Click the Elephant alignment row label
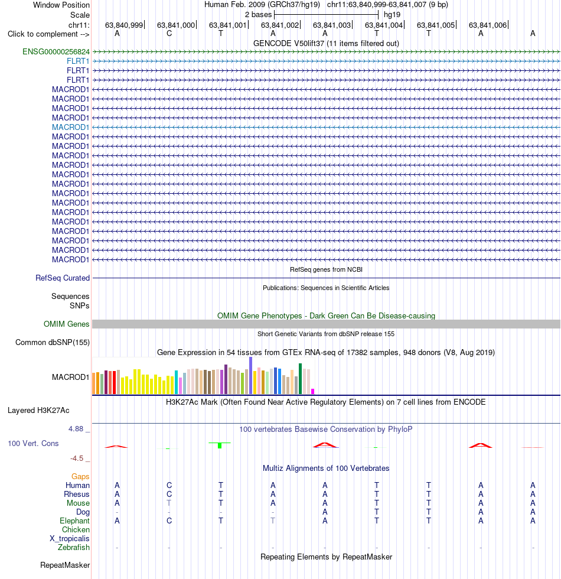Image resolution: width=561 pixels, height=579 pixels. [x=74, y=521]
